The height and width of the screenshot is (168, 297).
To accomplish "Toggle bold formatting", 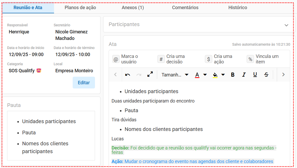I will (232, 75).
